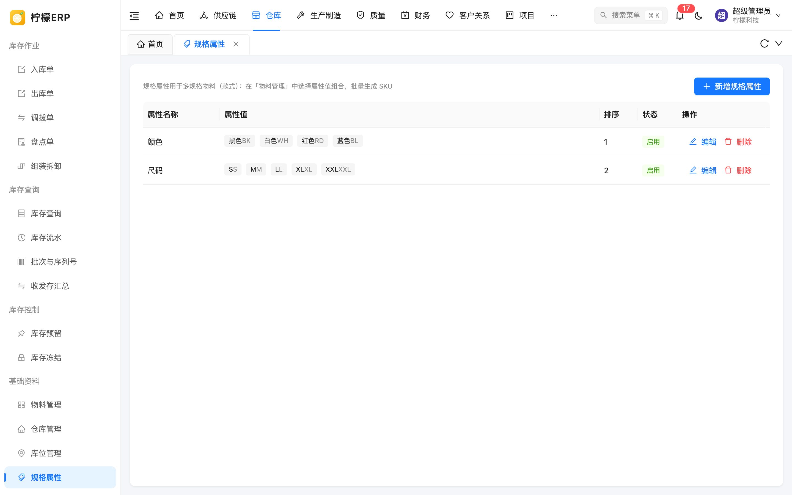
Task: Open 库位管理 in the sidebar
Action: pyautogui.click(x=60, y=453)
